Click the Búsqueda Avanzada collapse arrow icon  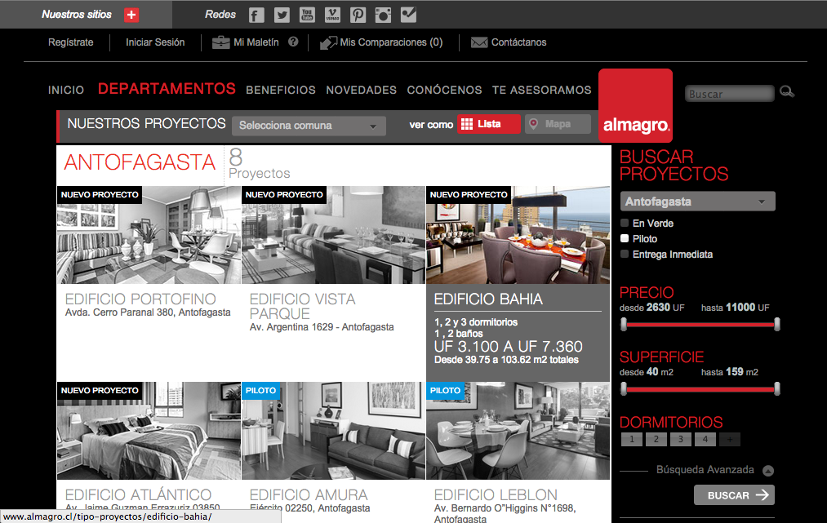[768, 471]
